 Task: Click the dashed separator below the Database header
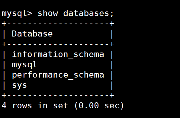tap(58, 44)
